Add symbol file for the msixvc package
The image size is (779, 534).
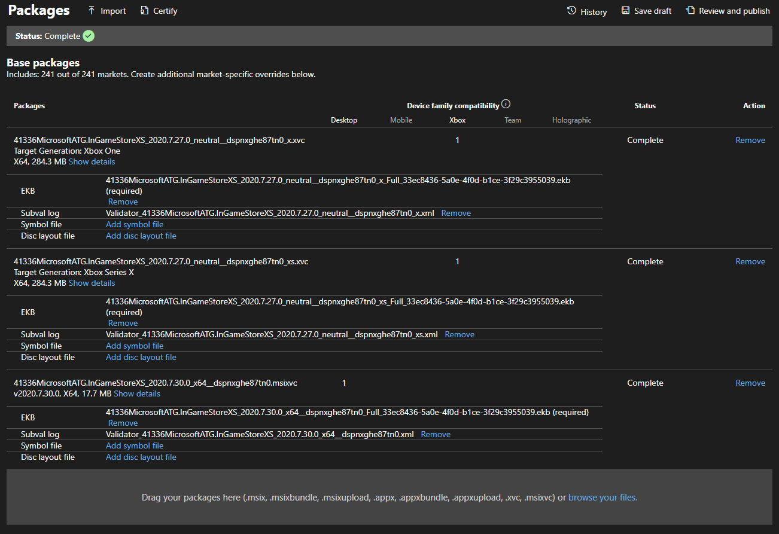[134, 445]
